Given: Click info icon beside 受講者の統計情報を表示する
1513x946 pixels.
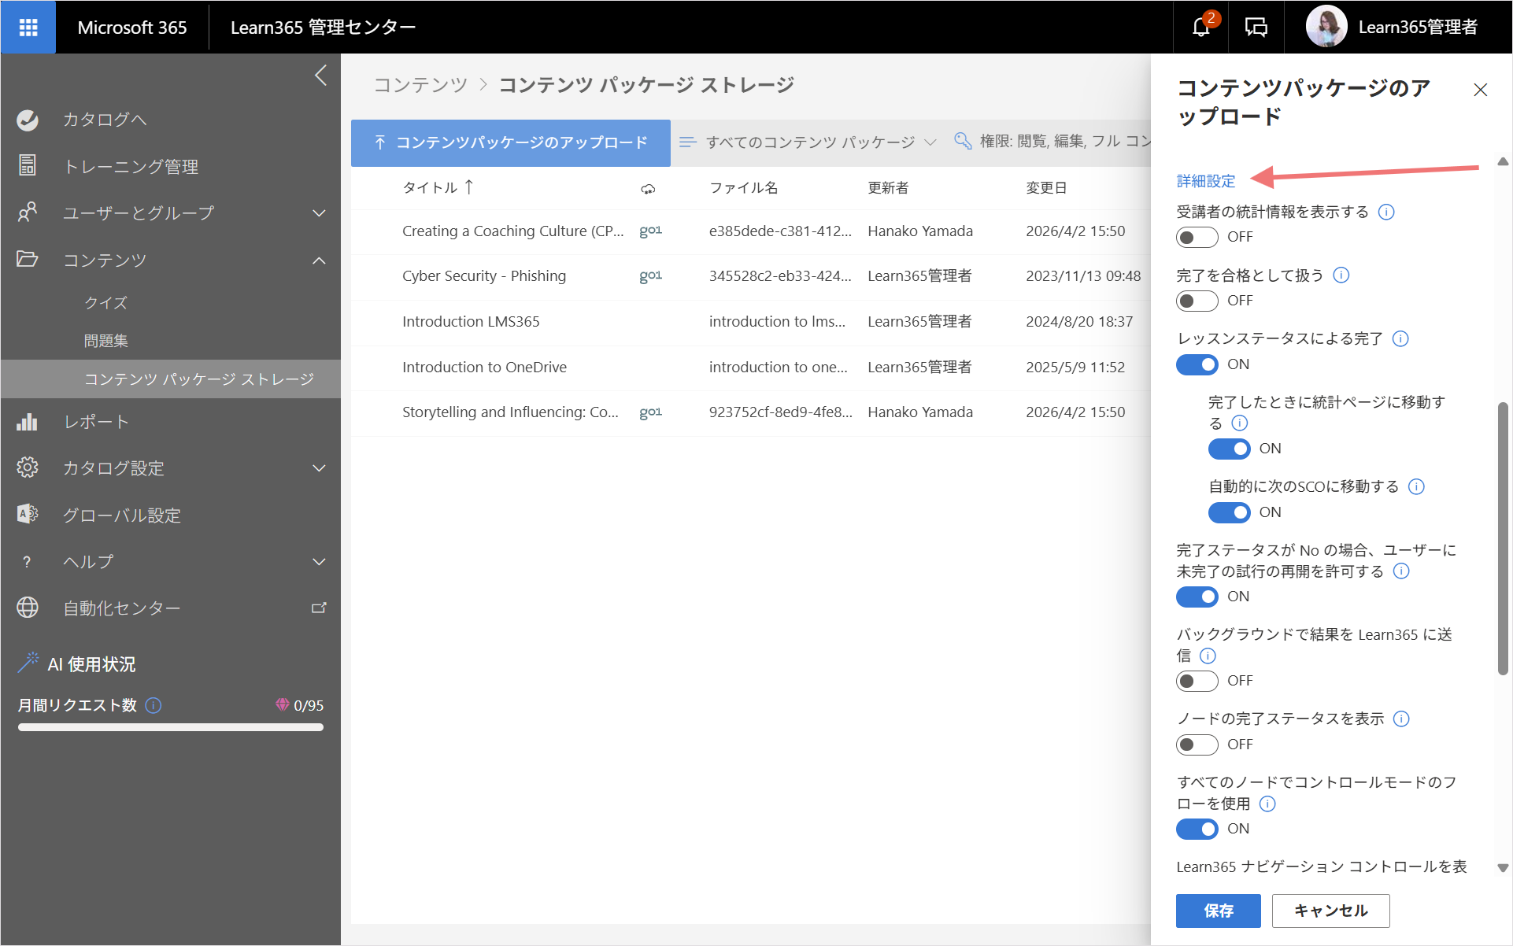Looking at the screenshot, I should point(1386,212).
